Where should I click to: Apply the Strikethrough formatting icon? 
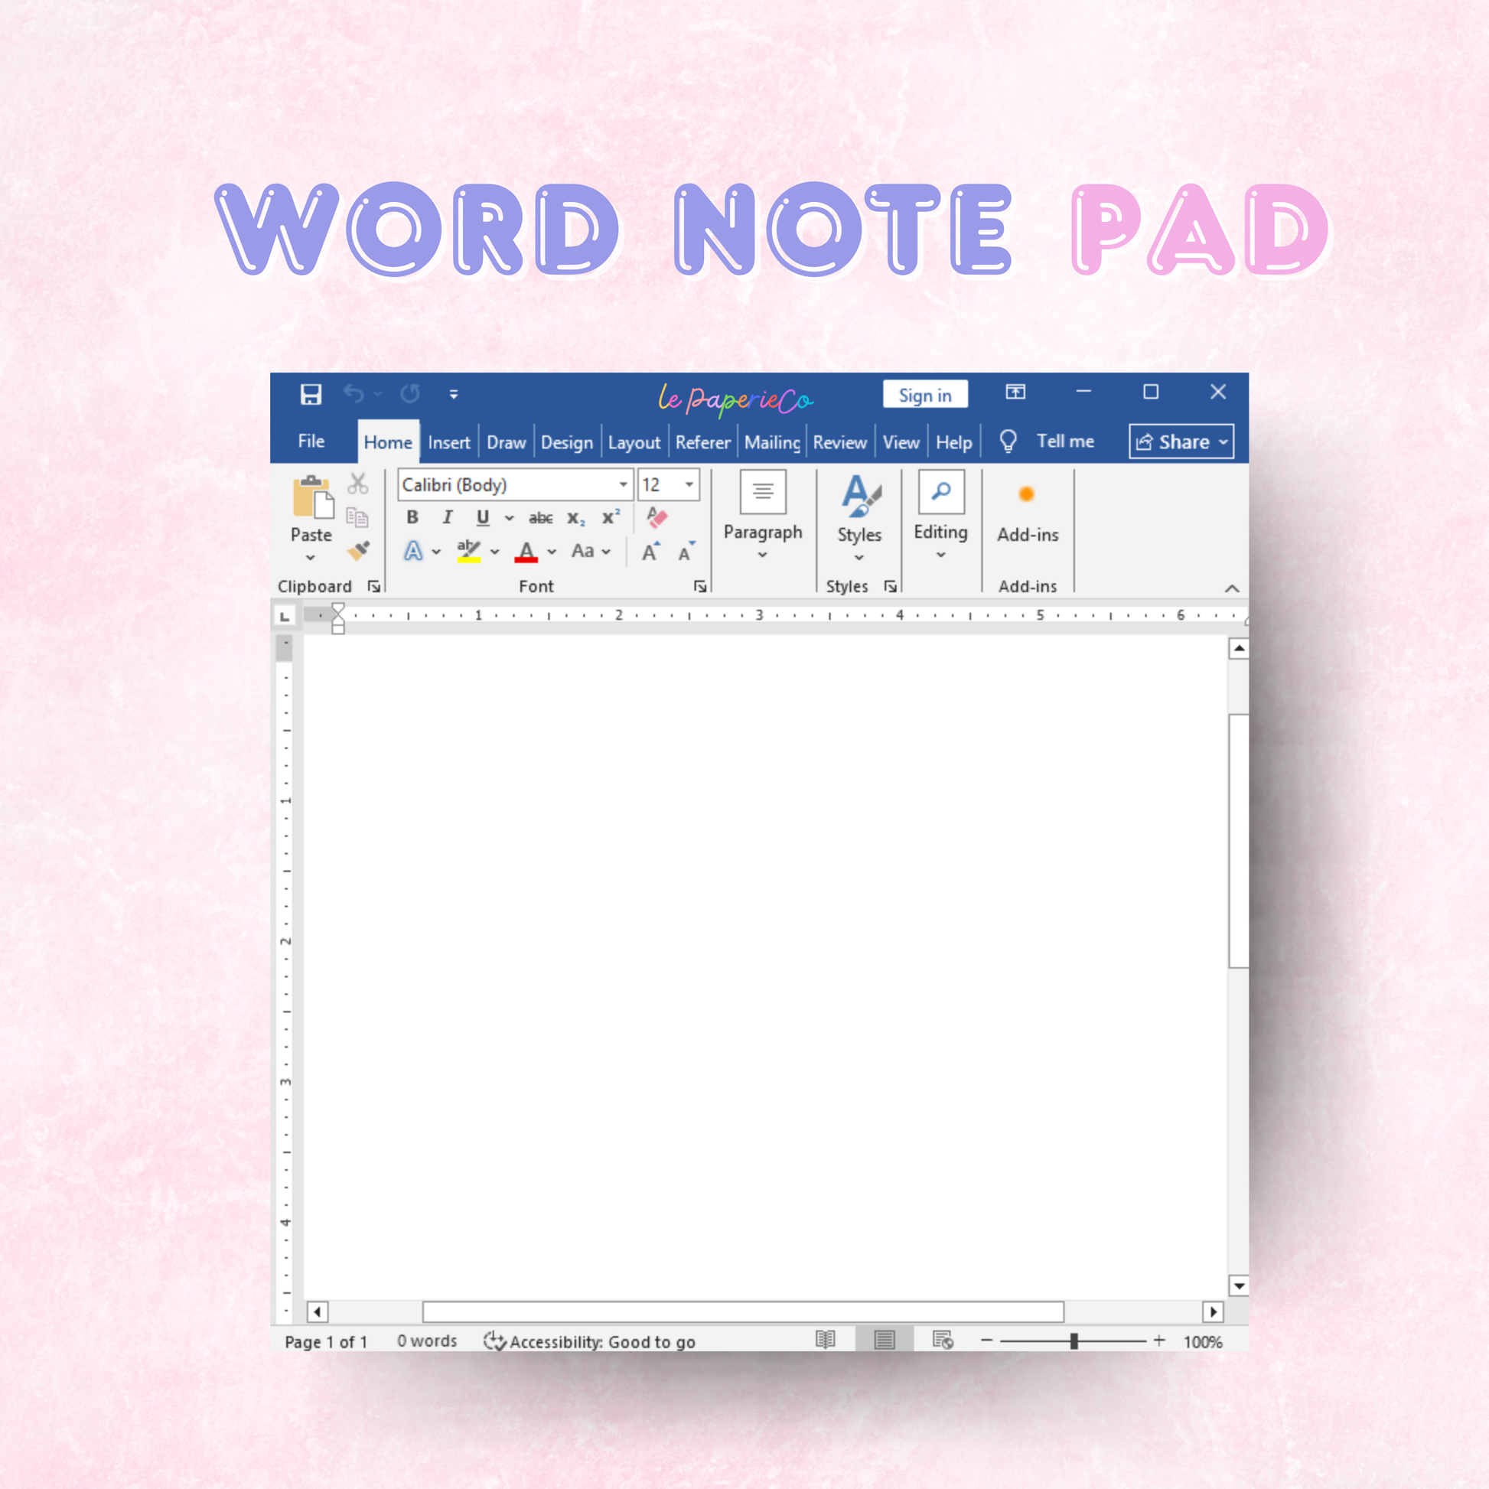click(x=540, y=518)
